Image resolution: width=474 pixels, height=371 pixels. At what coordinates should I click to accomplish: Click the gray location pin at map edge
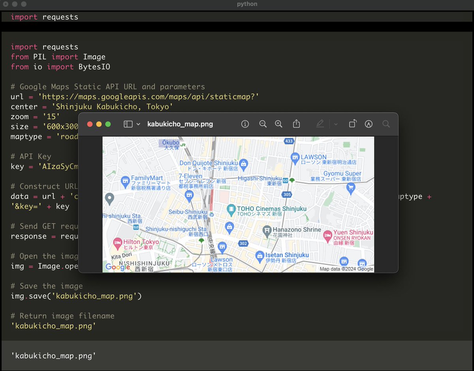click(x=110, y=198)
